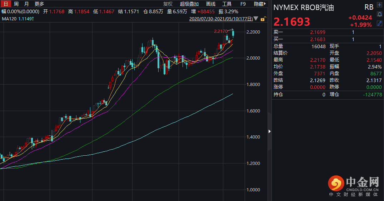Select the percent change +1.99%

point(361,25)
